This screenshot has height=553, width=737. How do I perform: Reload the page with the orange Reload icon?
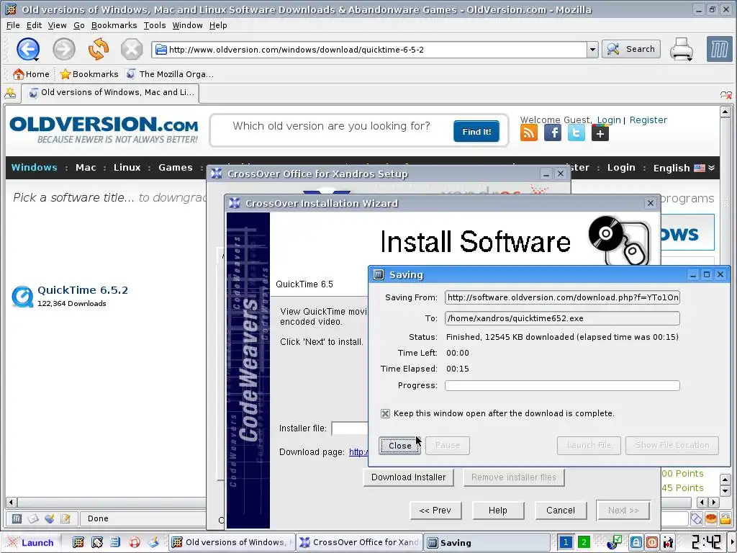98,49
